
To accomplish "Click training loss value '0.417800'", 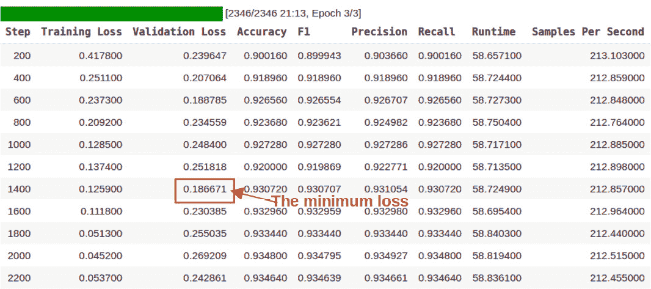I will pyautogui.click(x=101, y=56).
